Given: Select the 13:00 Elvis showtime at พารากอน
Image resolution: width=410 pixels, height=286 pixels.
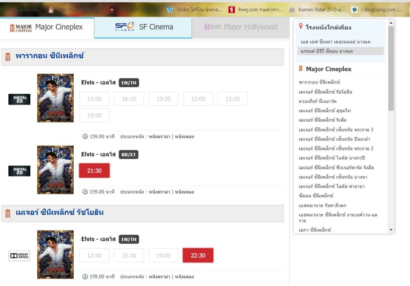Looking at the screenshot, I should [95, 99].
